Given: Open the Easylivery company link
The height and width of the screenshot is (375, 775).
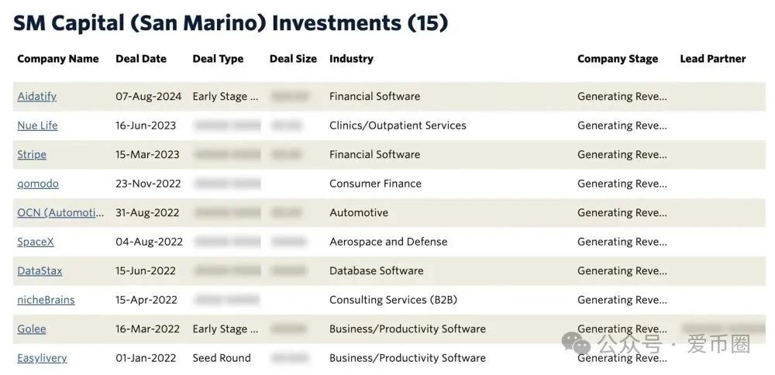Looking at the screenshot, I should coord(42,358).
